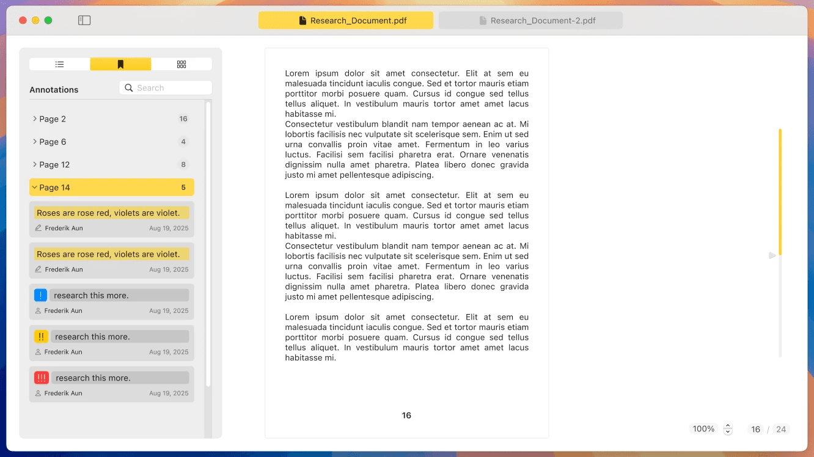Image resolution: width=814 pixels, height=457 pixels.
Task: Toggle the sidebar panel icon in title bar
Action: [x=84, y=20]
